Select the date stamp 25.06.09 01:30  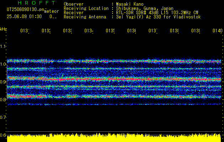coord(24,17)
